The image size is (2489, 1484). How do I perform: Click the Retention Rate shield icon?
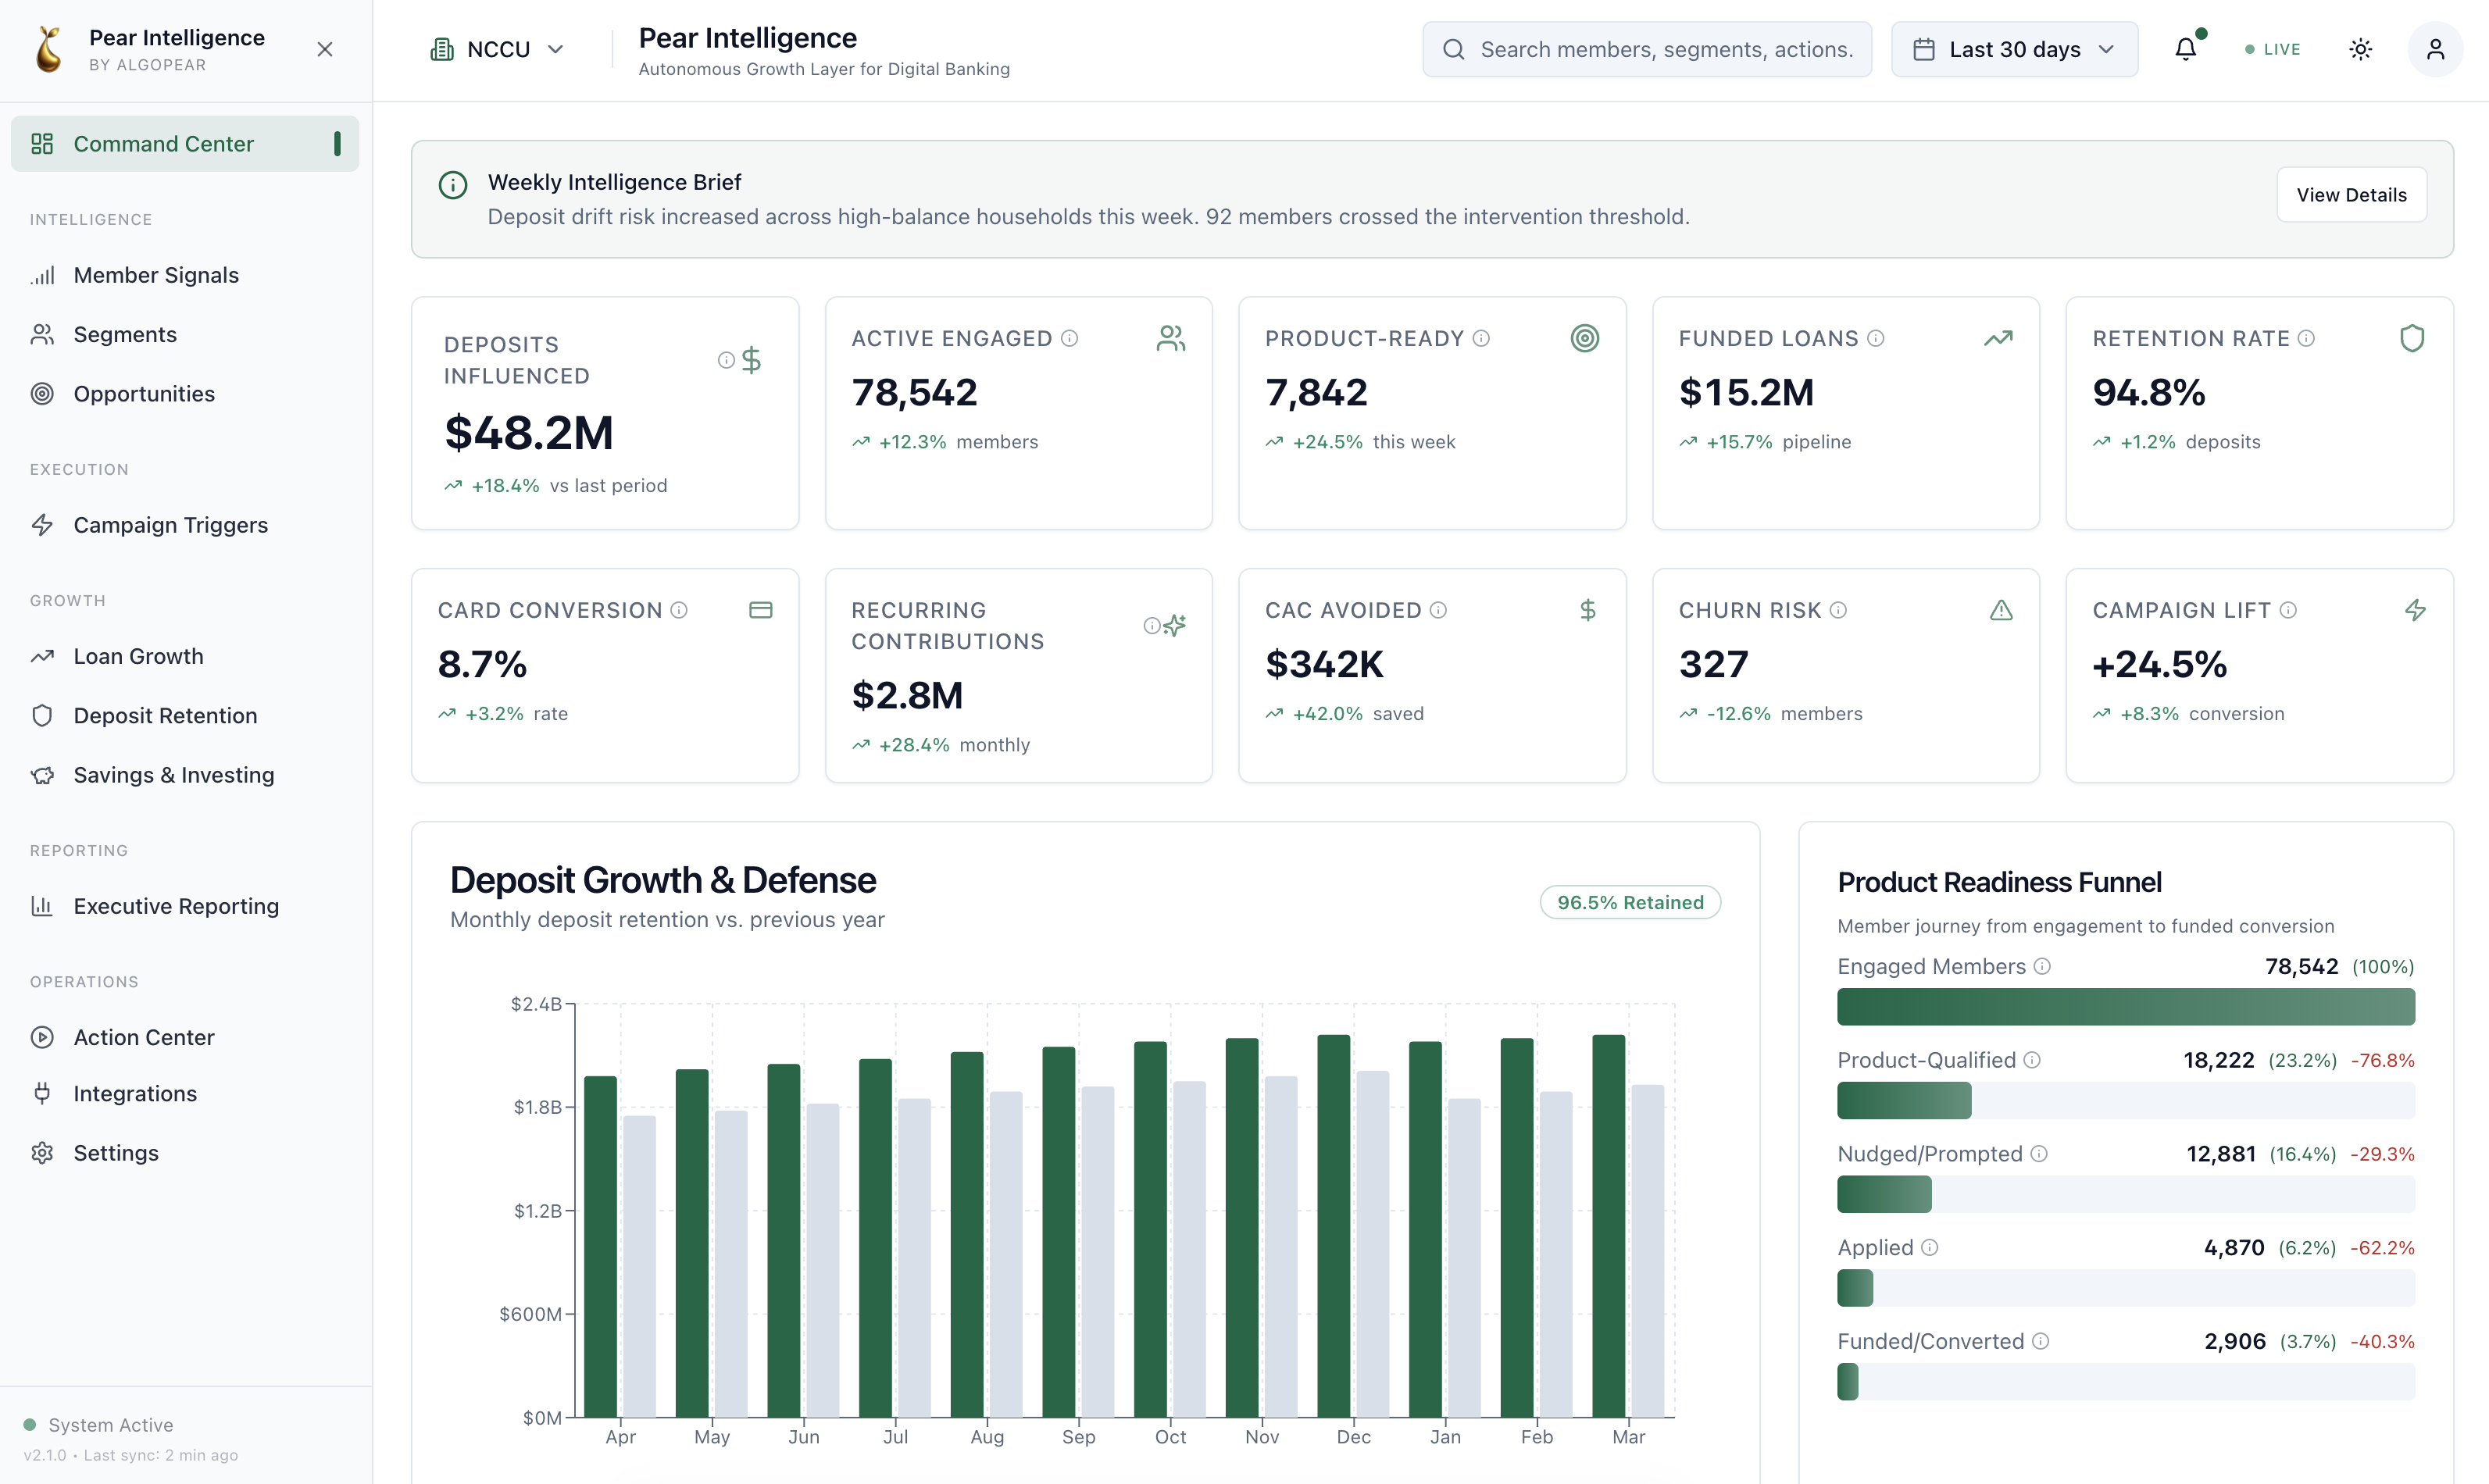tap(2412, 338)
